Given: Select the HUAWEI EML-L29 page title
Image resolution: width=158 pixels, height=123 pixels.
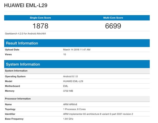Looking at the screenshot, I should click(x=26, y=5).
